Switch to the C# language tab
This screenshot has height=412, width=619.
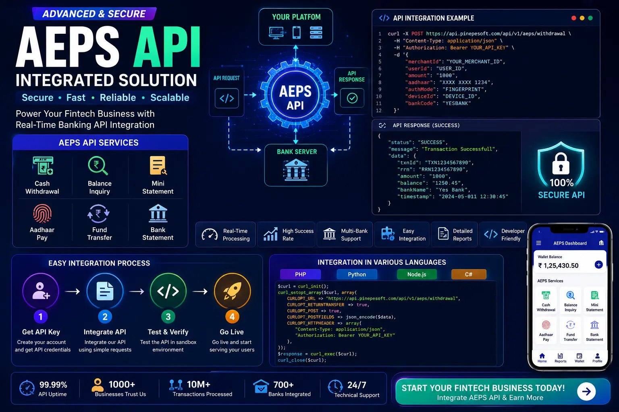(x=469, y=274)
